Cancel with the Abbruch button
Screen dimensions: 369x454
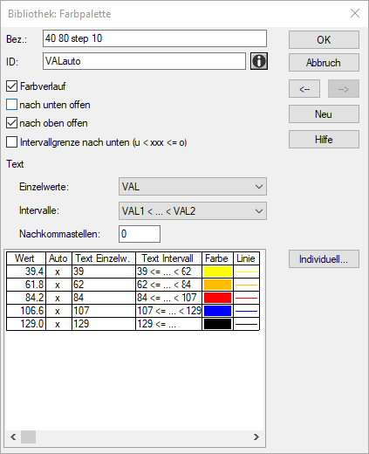click(324, 63)
